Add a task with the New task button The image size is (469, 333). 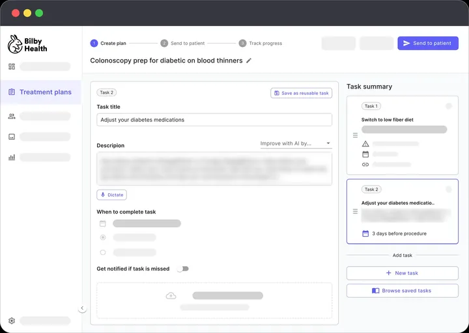pos(403,273)
